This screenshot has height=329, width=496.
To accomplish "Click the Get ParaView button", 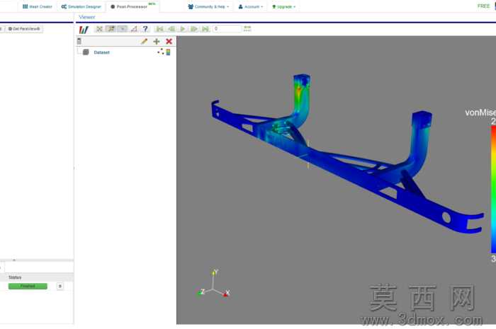I will click(24, 29).
